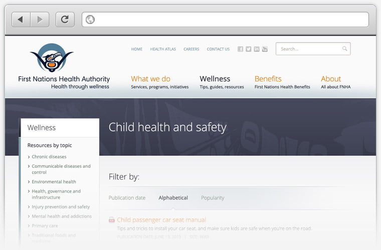Open the About menu
381x250 pixels.
331,78
